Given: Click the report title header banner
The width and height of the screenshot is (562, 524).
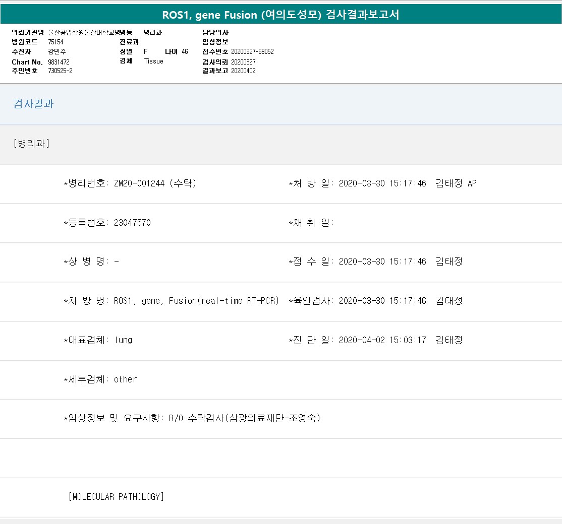Looking at the screenshot, I should (280, 15).
